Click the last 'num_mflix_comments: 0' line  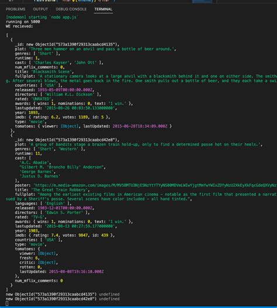tap(39, 281)
